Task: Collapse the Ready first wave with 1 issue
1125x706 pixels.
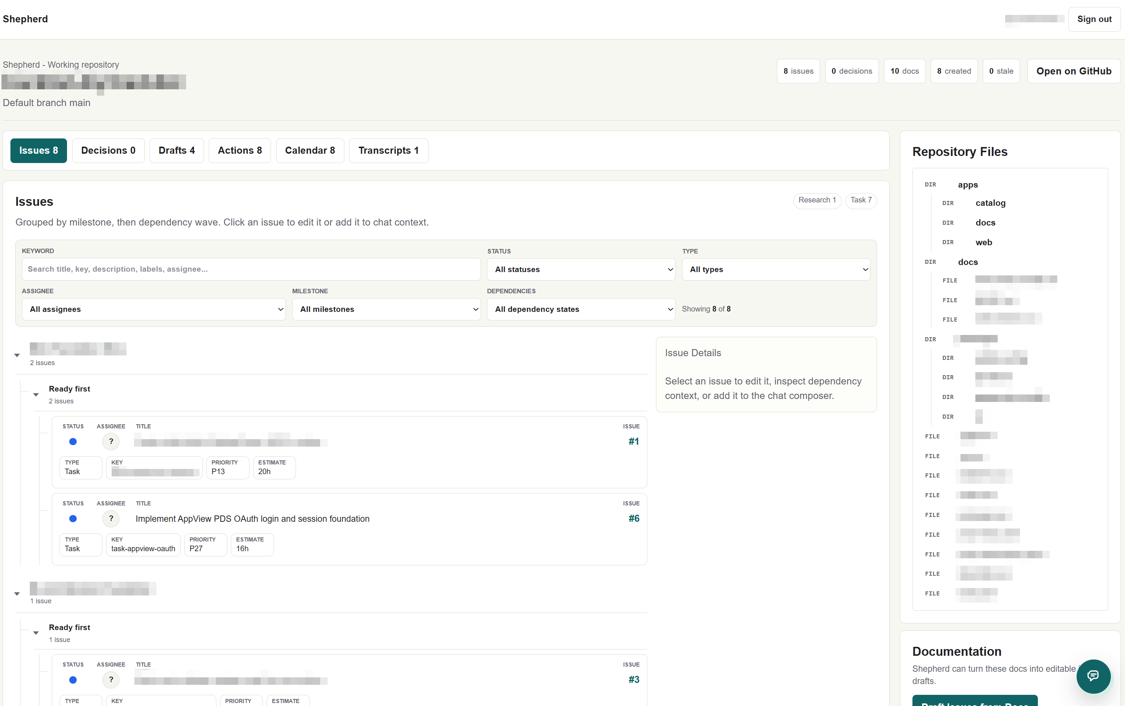Action: (x=36, y=633)
